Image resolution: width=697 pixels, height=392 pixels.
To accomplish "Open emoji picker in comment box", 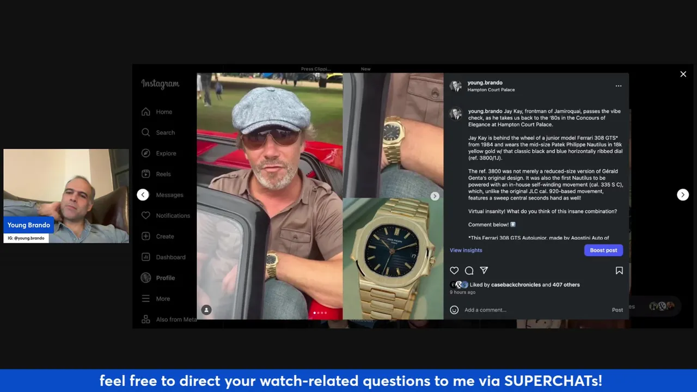I will click(454, 310).
